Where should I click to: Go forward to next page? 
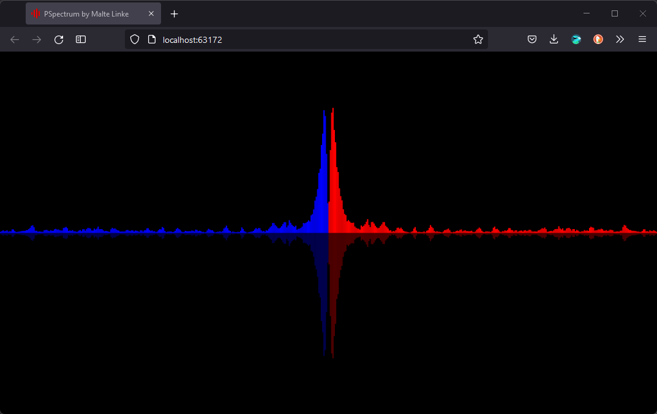pyautogui.click(x=37, y=39)
